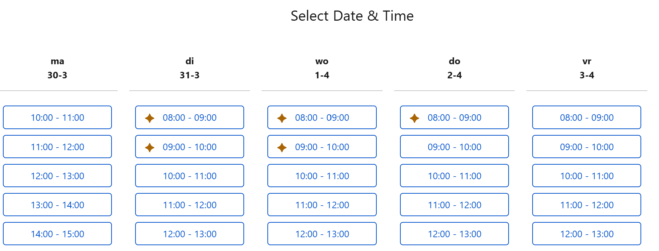Image resolution: width=659 pixels, height=251 pixels.
Task: Select Friday's 11:00 - 12:00 slot
Action: tap(587, 205)
